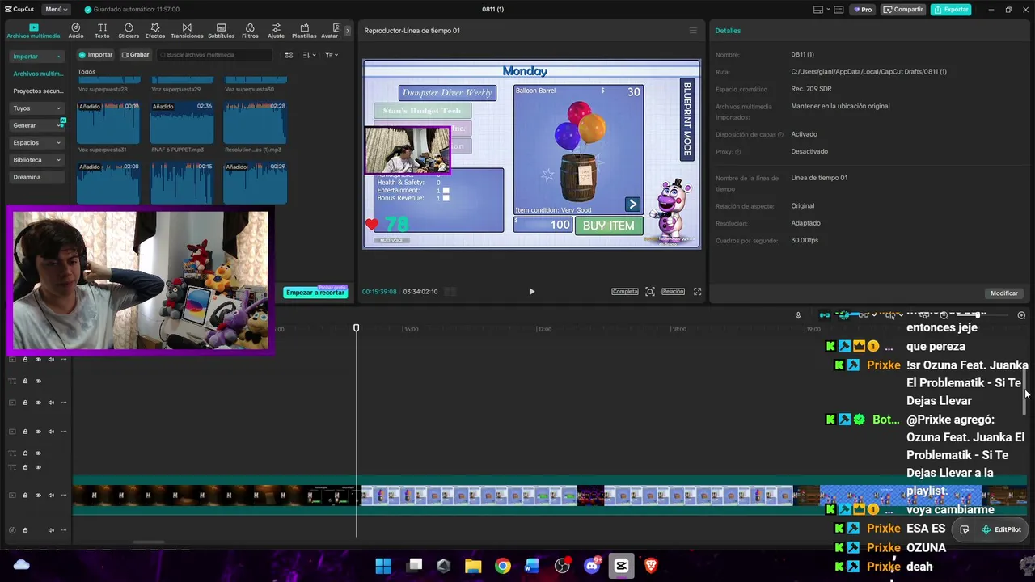Lock the bottom audio track
Image resolution: width=1035 pixels, height=582 pixels.
[x=25, y=530]
